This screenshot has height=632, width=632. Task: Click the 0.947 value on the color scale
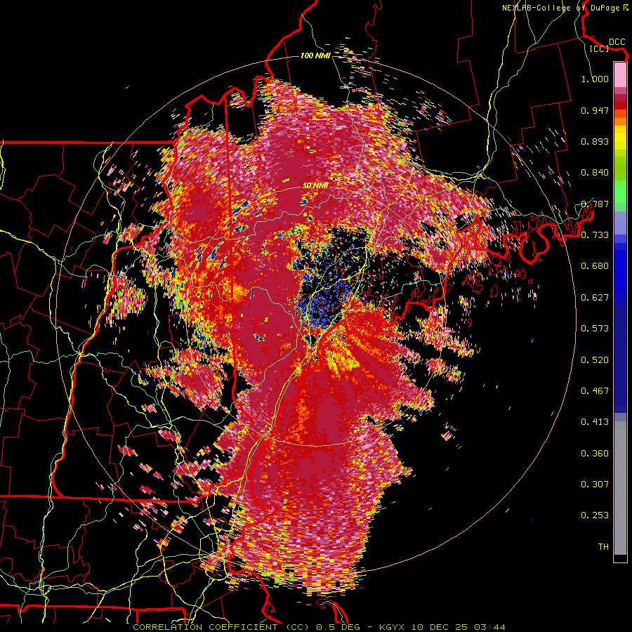click(595, 110)
